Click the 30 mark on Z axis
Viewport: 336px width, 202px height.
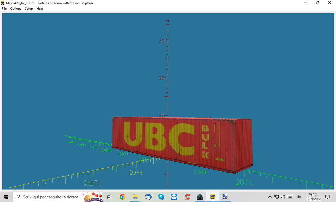click(162, 41)
